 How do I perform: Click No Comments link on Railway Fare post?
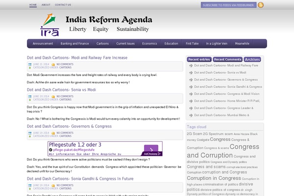65,64
